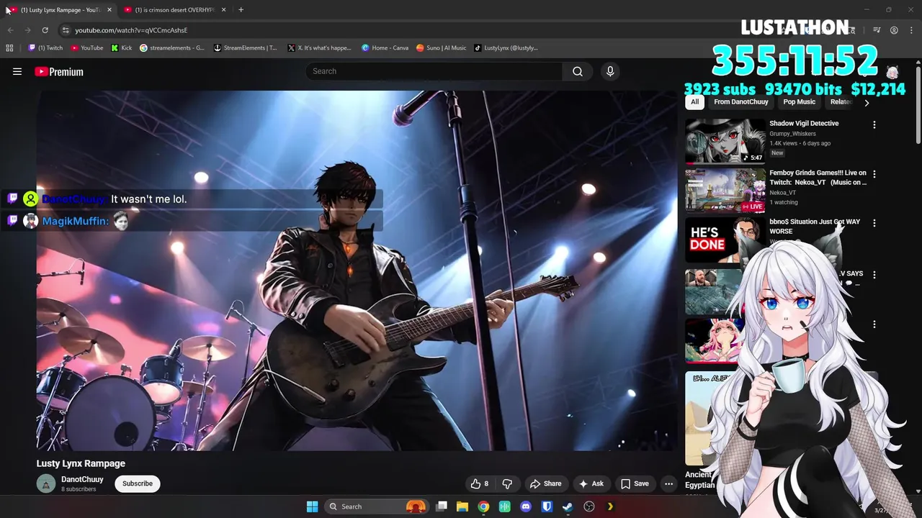The height and width of the screenshot is (518, 922).
Task: Open the YouTube hamburger guide menu
Action: [x=17, y=71]
